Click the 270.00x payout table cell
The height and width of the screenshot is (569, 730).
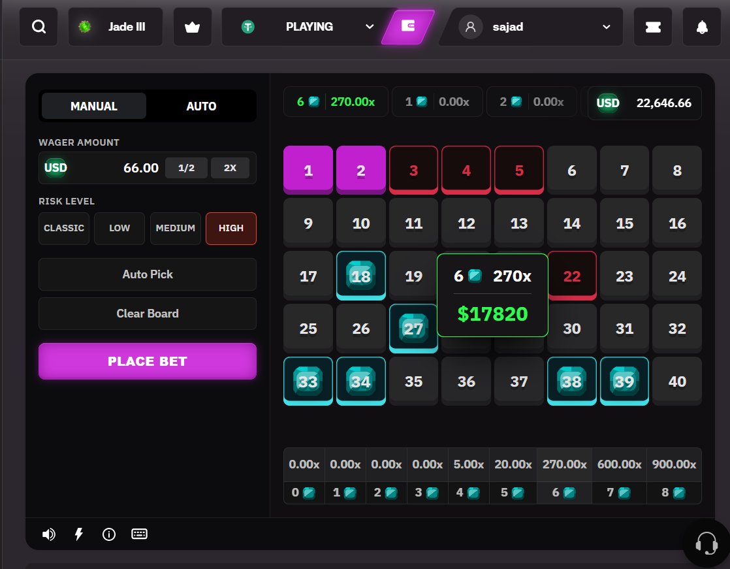pos(564,464)
